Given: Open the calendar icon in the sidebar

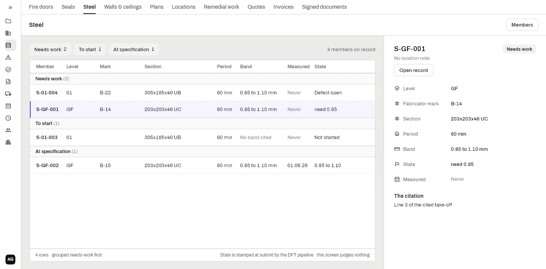Looking at the screenshot, I should click(x=8, y=106).
